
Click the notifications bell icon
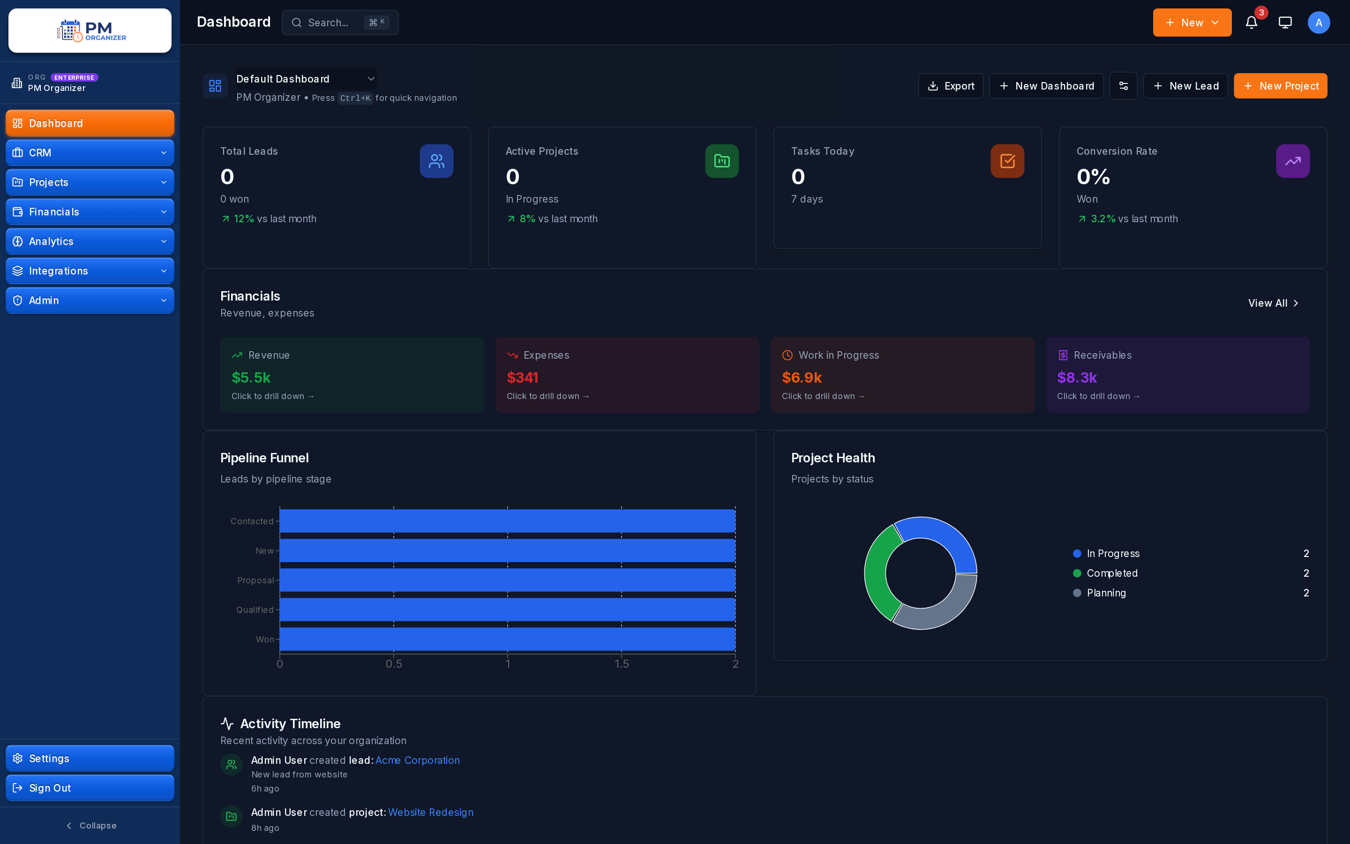coord(1251,23)
